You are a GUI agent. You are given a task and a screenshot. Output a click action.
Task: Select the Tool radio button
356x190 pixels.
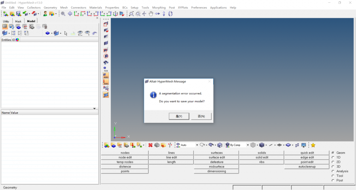click(333, 176)
